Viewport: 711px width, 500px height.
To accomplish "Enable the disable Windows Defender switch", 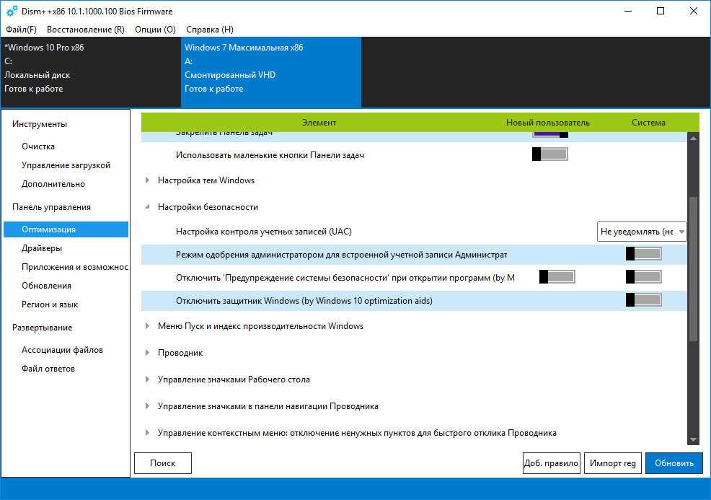I will coord(643,300).
